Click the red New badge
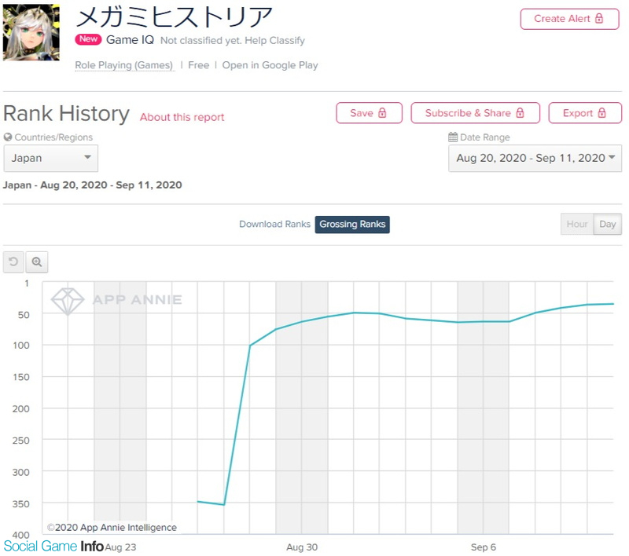The width and height of the screenshot is (629, 556). 88,39
